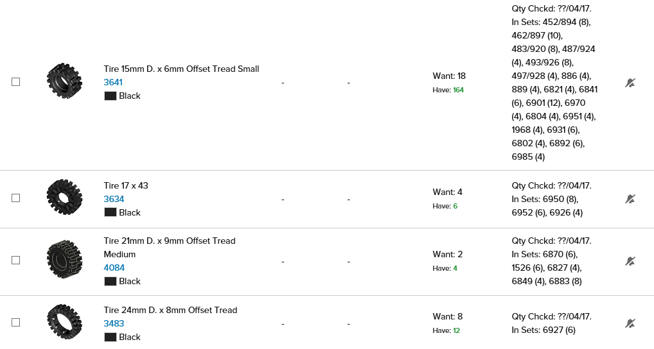
Task: Select checkbox for Tire 15mm Offset Tread Small
Action: 16,82
